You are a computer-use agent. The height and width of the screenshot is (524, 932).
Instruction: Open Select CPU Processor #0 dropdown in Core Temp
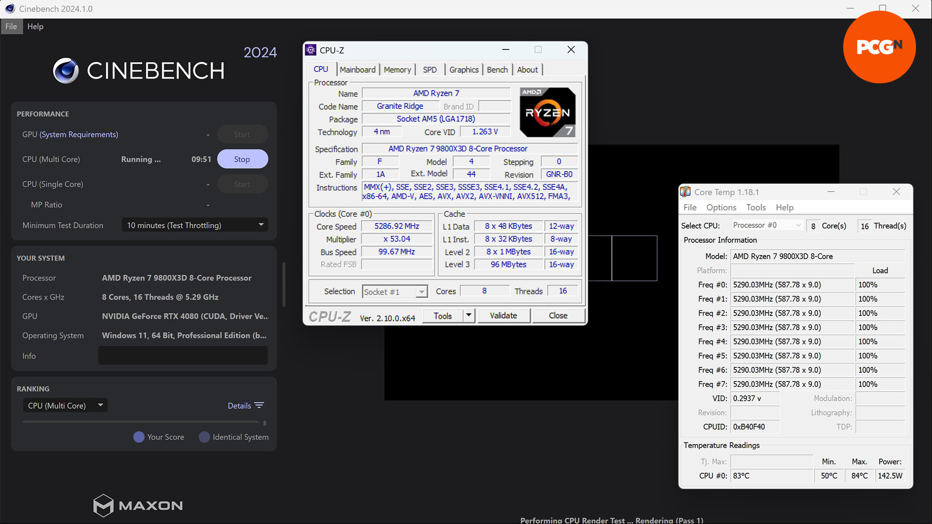(x=767, y=225)
